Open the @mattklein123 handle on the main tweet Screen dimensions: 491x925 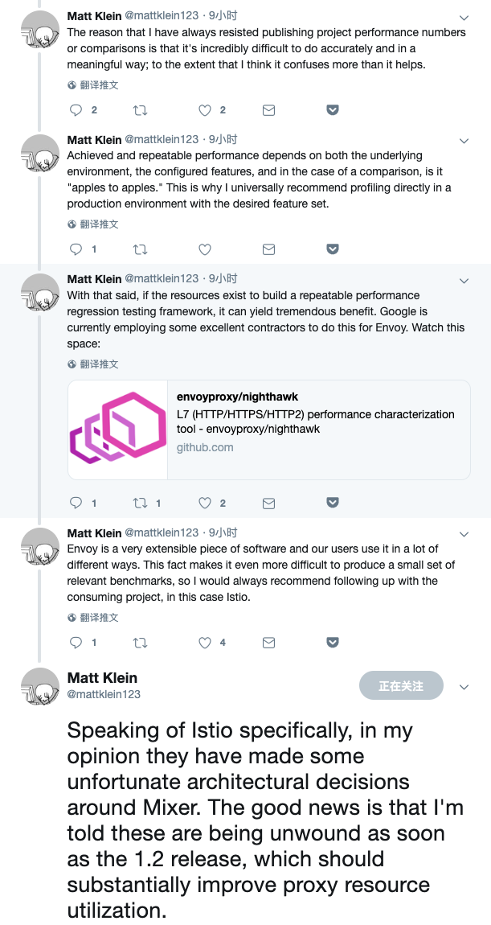104,694
